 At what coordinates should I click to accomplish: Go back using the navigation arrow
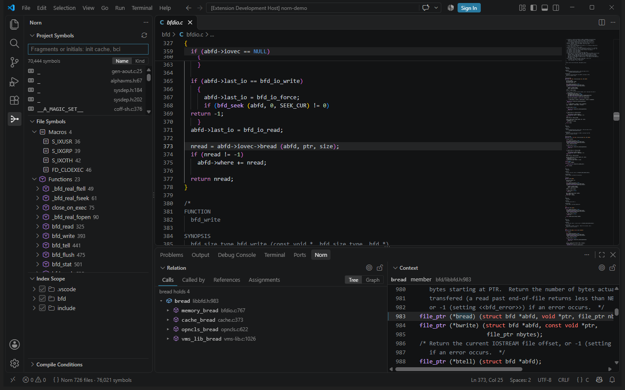click(x=188, y=8)
